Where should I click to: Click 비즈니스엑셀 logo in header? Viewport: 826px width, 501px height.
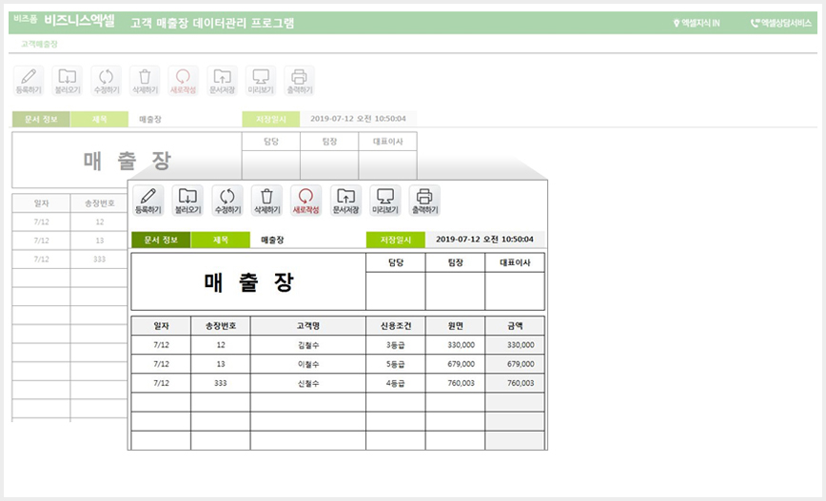pos(79,21)
